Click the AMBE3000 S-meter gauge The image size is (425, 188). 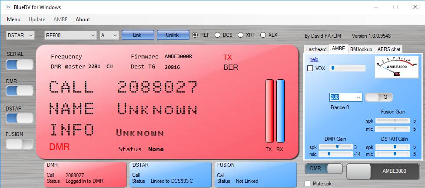(x=397, y=67)
